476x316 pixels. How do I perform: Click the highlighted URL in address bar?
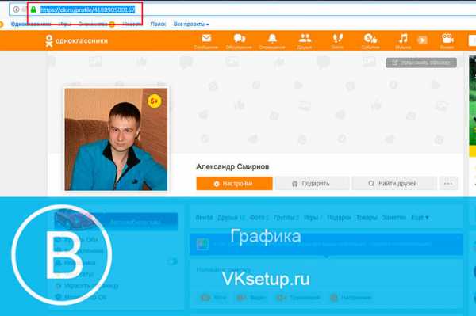click(x=87, y=10)
